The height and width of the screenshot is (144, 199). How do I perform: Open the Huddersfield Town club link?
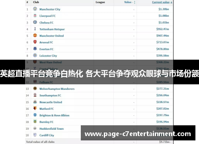coord(52,129)
